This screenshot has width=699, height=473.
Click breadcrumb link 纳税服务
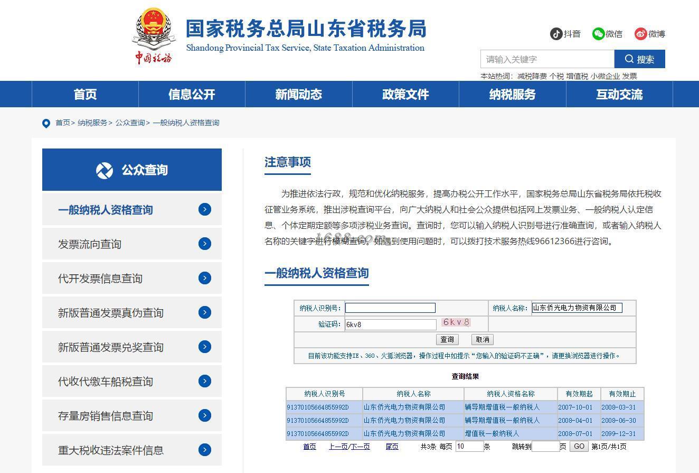tap(92, 123)
